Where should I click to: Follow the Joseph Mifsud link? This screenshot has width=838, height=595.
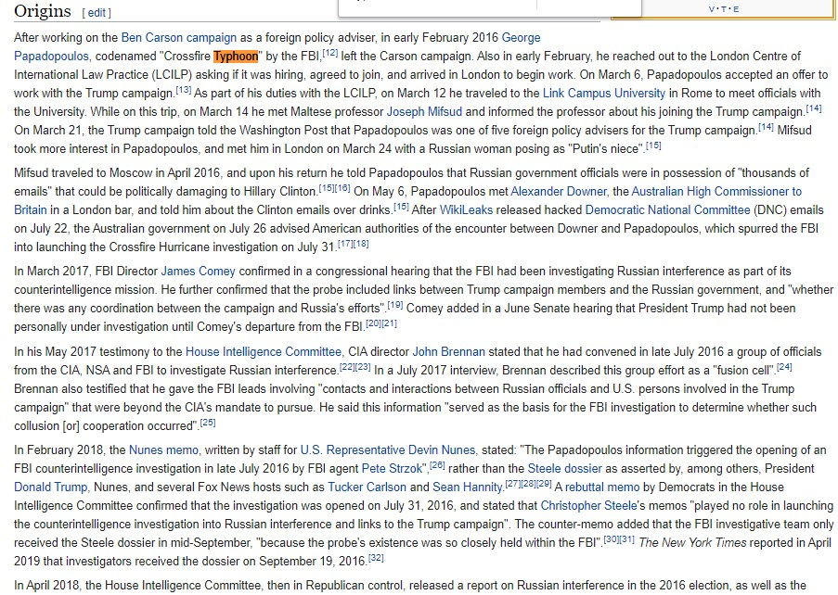click(424, 112)
